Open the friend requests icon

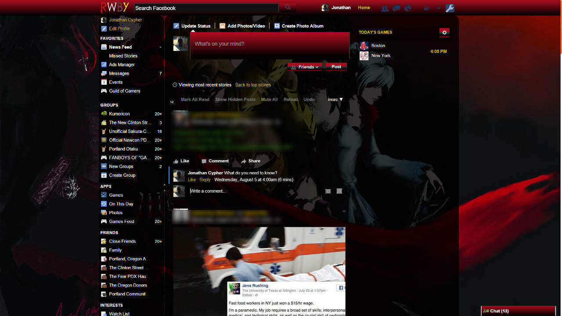coord(385,8)
